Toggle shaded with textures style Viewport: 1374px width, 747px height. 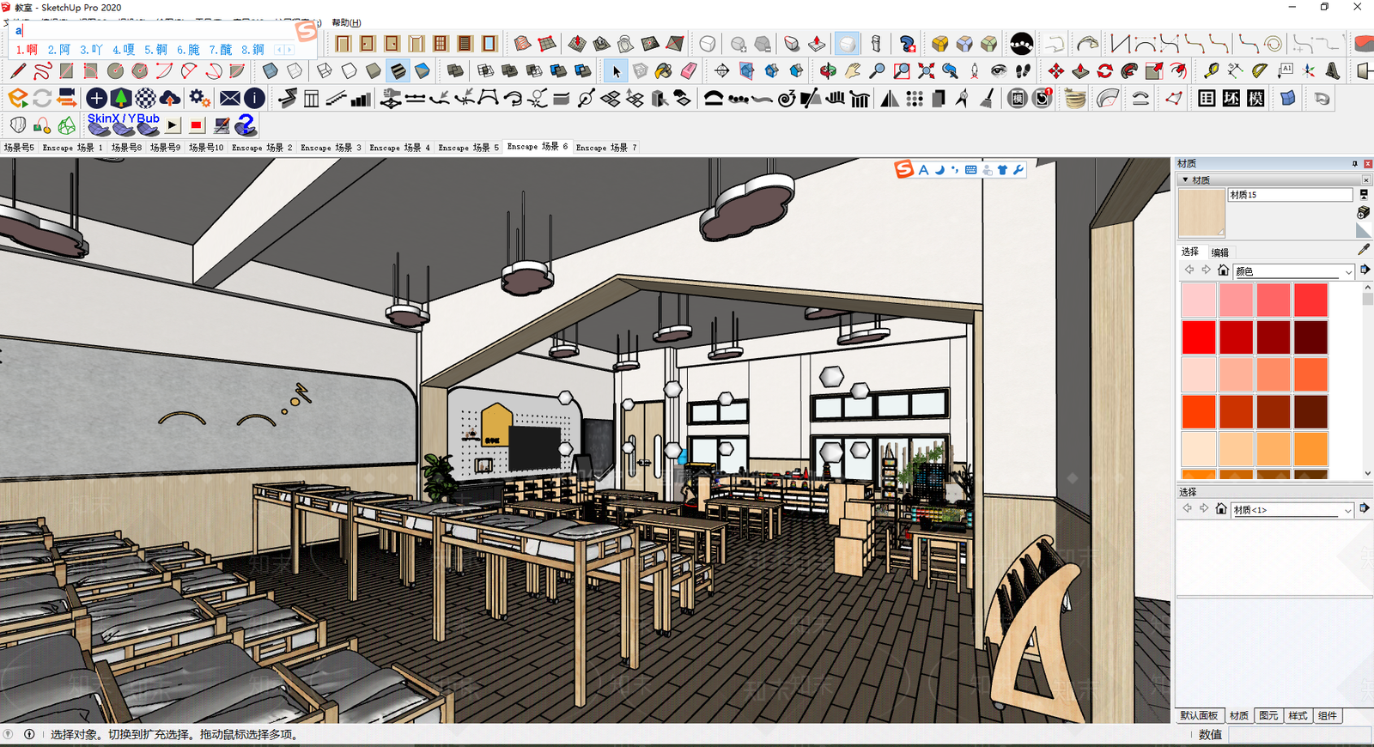pyautogui.click(x=398, y=71)
